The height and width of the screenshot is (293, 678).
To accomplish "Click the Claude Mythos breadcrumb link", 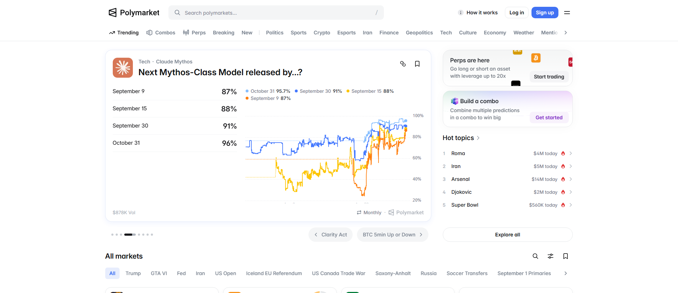I will click(x=174, y=62).
